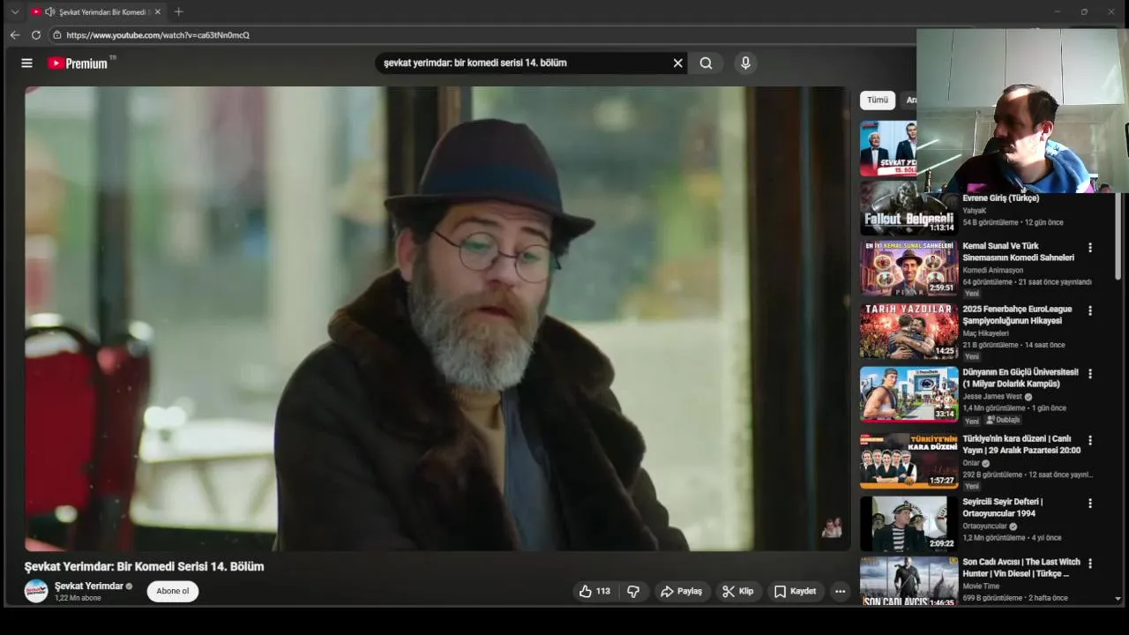Image resolution: width=1129 pixels, height=635 pixels.
Task: Open options for Son Cadı Avcısı video
Action: [x=1090, y=564]
